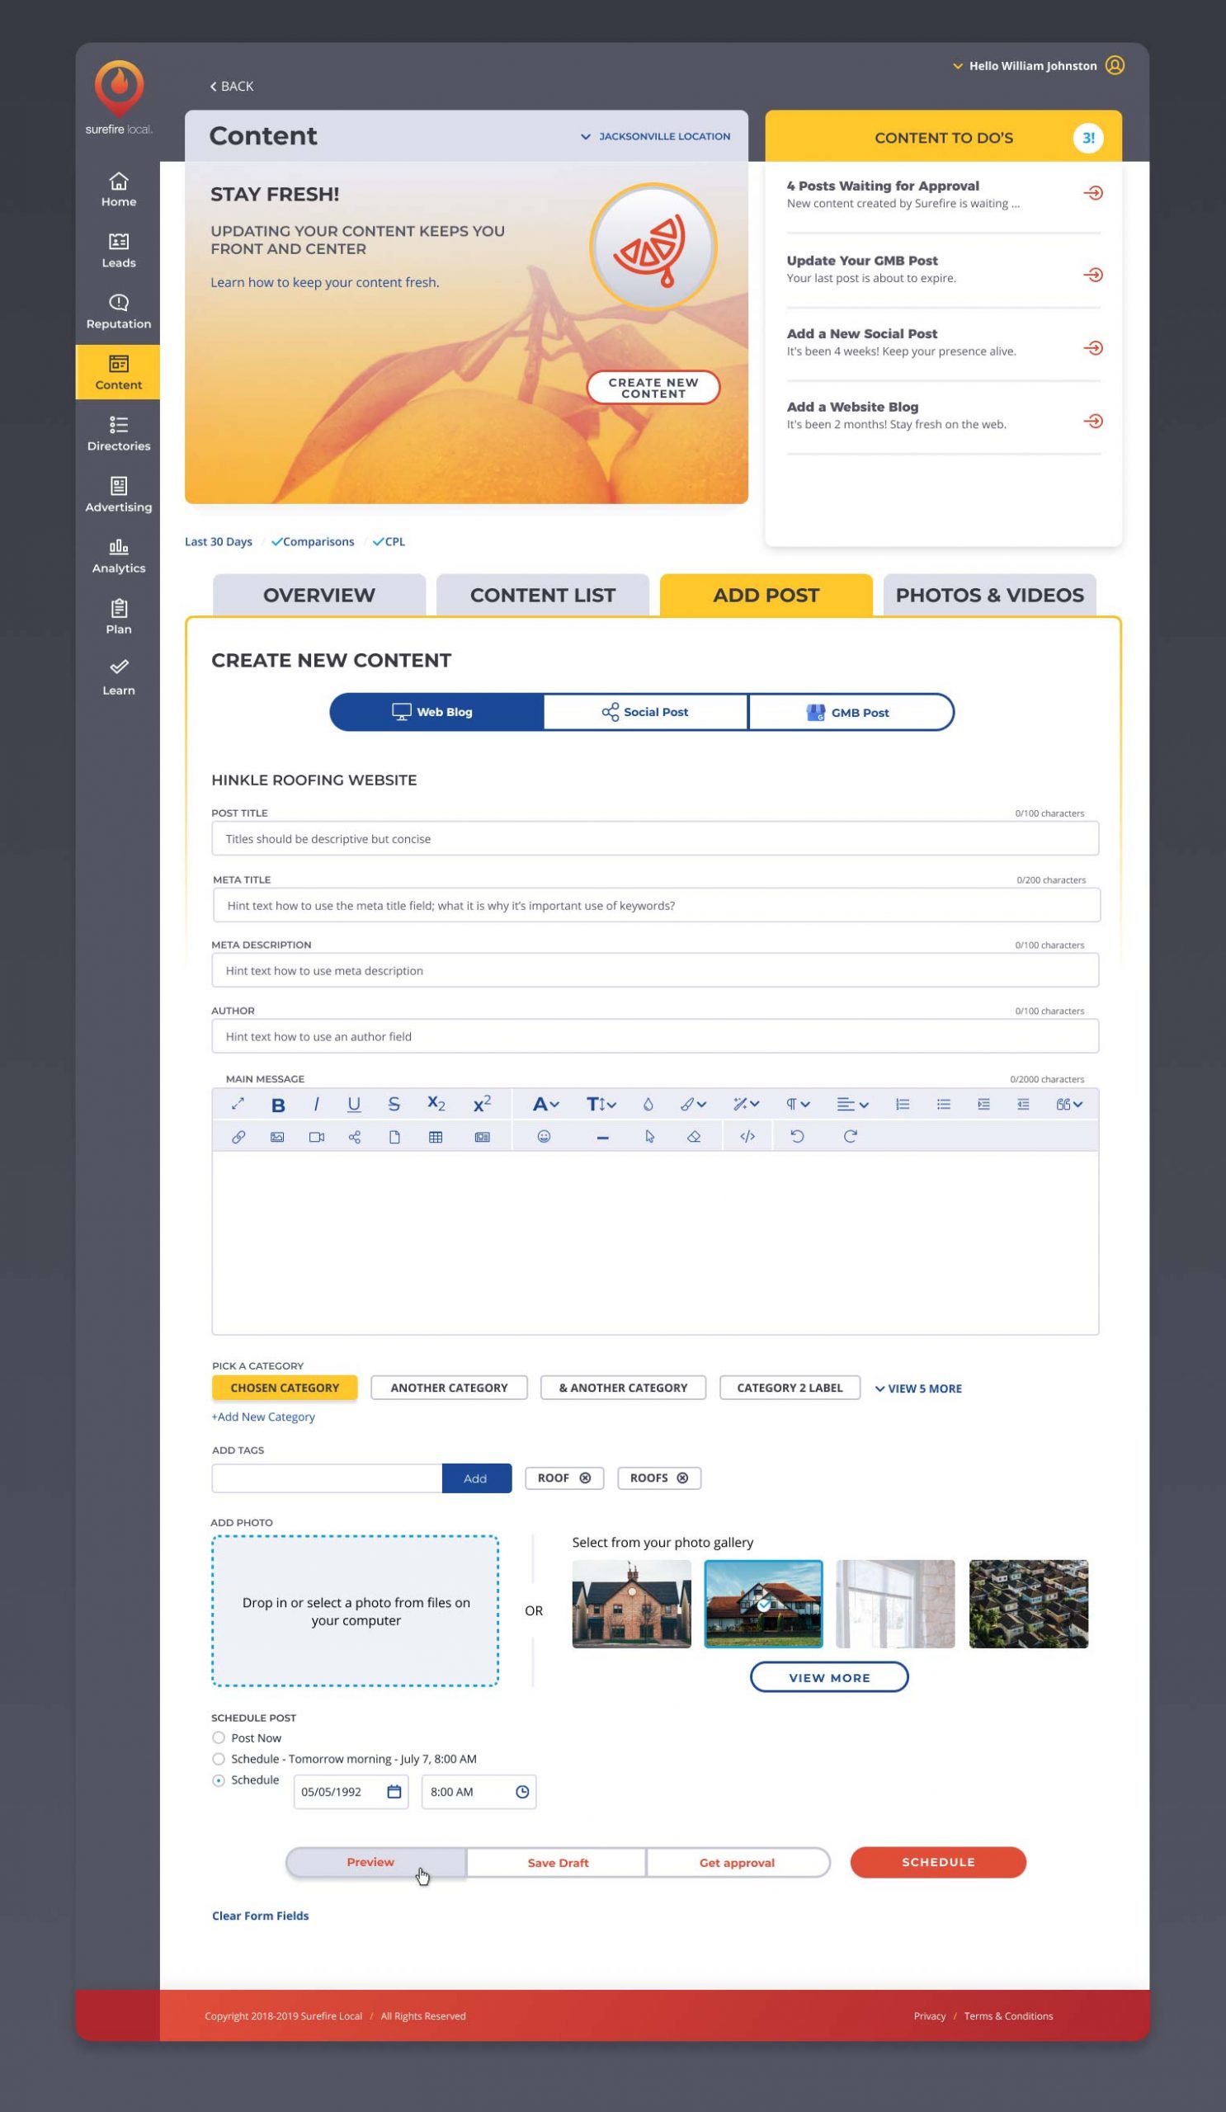Expand the editor to fullscreen mode
Image resolution: width=1226 pixels, height=2112 pixels.
[238, 1104]
